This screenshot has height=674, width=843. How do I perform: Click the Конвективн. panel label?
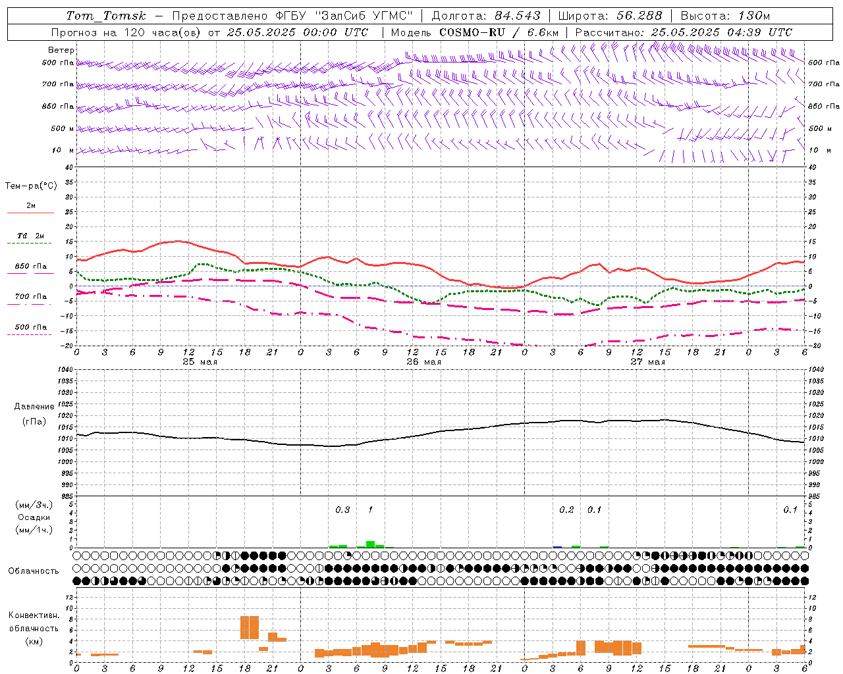pos(34,615)
